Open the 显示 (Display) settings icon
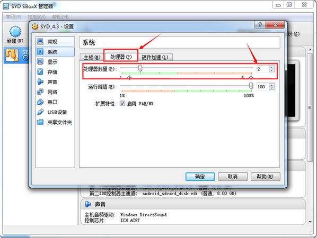Screen dimensions: 317x238 click(x=40, y=61)
